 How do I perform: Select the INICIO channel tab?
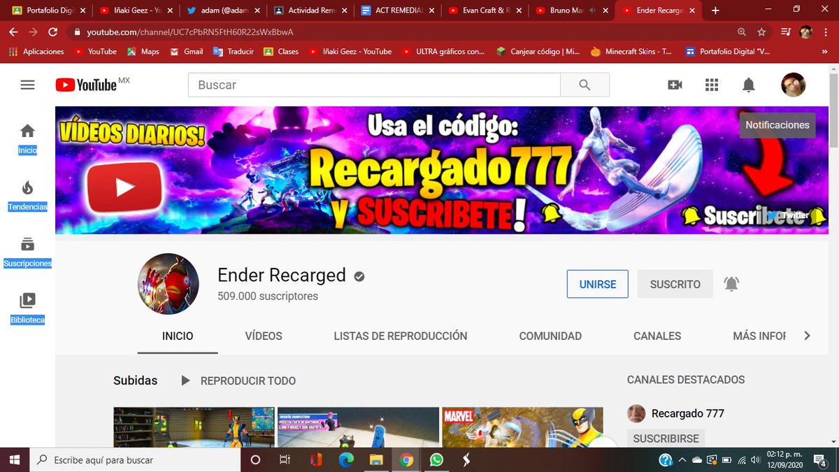click(178, 336)
